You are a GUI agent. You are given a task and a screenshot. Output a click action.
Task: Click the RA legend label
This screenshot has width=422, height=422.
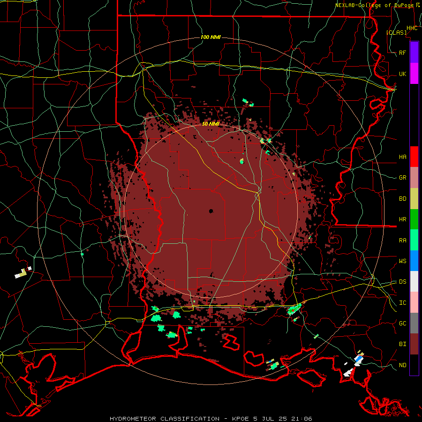403,240
